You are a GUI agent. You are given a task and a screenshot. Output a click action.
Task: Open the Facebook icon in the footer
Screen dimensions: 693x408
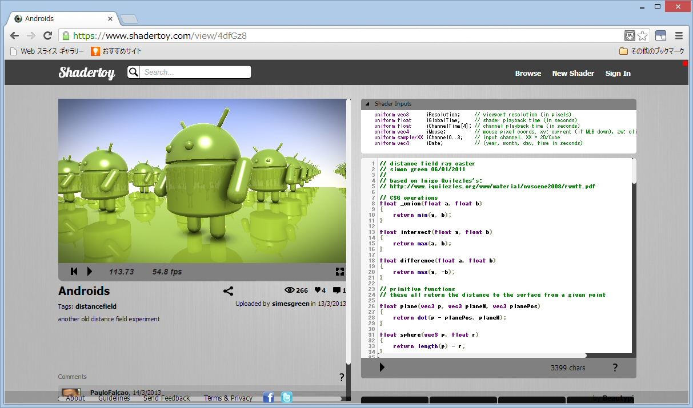click(x=269, y=397)
